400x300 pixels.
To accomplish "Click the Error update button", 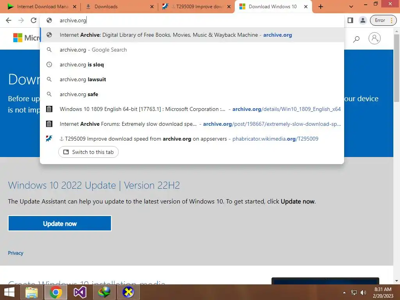I will click(383, 20).
